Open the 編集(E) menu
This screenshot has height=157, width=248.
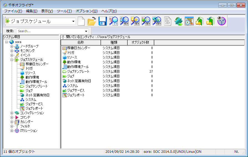coord(32,11)
